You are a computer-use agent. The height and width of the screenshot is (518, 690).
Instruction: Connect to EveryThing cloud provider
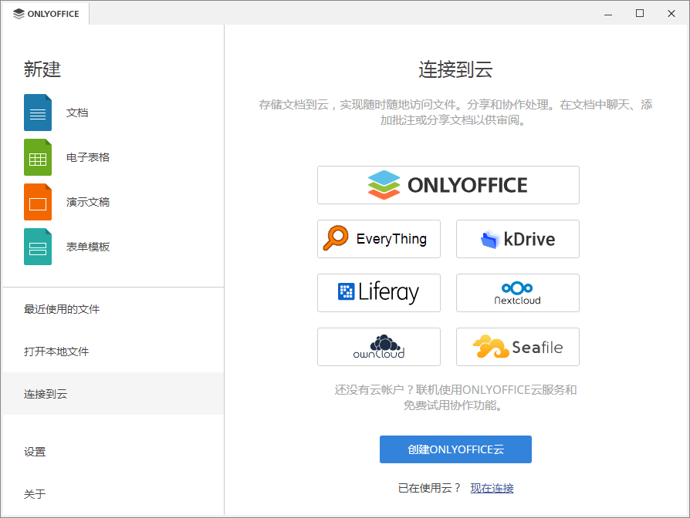click(379, 239)
